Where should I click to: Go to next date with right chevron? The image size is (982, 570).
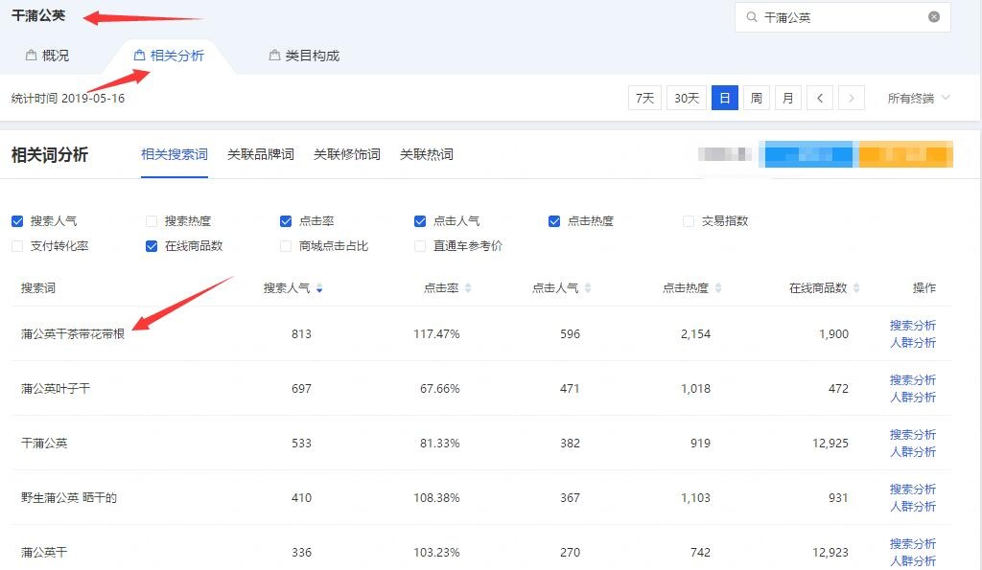pyautogui.click(x=852, y=98)
